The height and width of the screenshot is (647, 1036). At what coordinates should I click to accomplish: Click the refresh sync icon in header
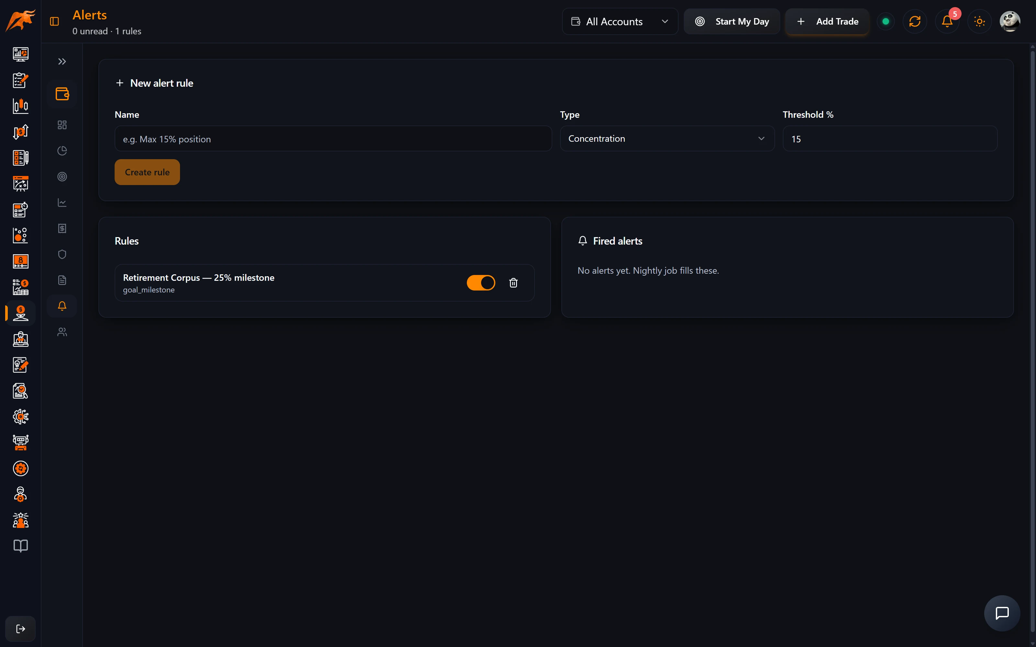(x=915, y=21)
